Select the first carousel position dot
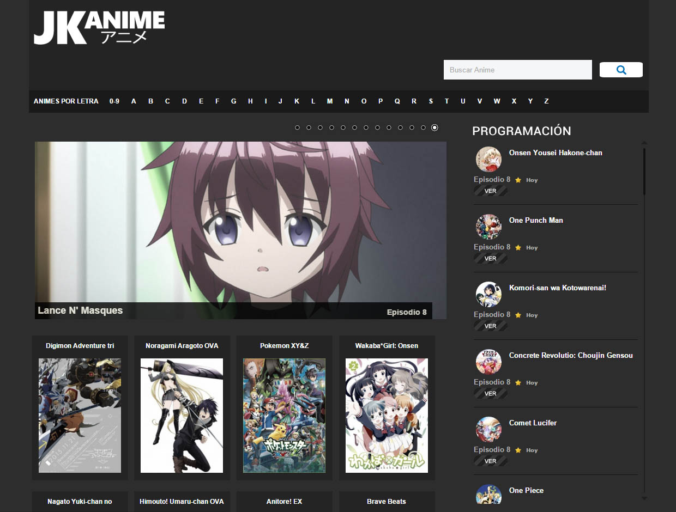The height and width of the screenshot is (512, 676). tap(297, 127)
